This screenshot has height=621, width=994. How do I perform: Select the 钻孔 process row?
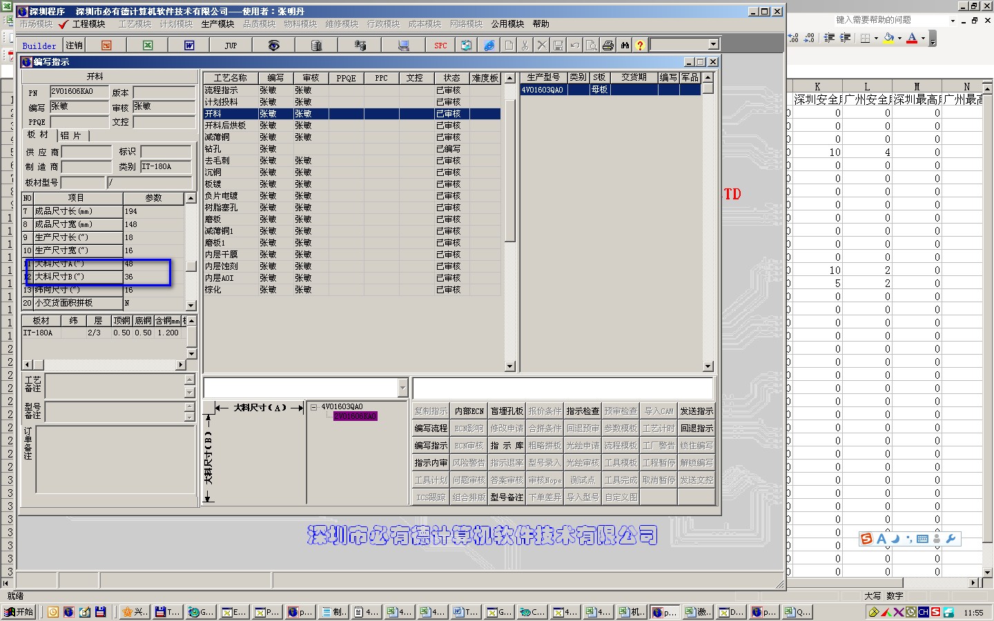(352, 149)
